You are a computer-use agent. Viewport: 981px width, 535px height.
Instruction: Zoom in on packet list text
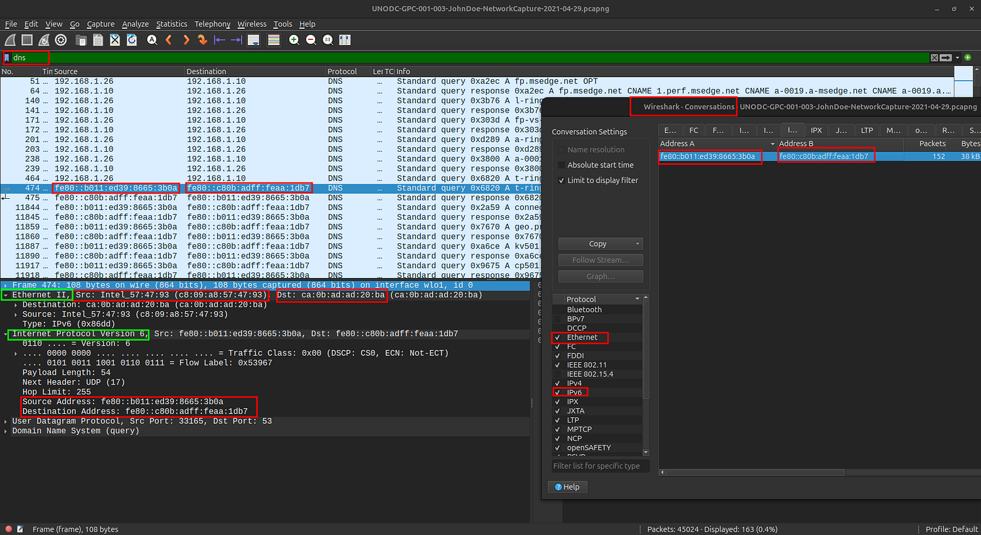click(294, 41)
